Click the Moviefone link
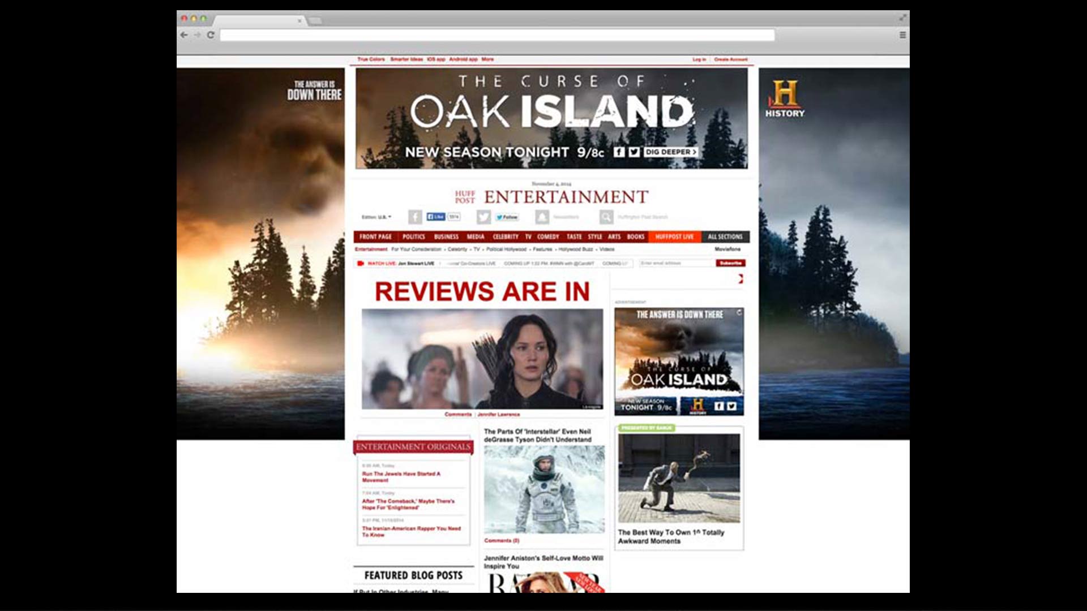Image resolution: width=1087 pixels, height=611 pixels. click(x=727, y=249)
